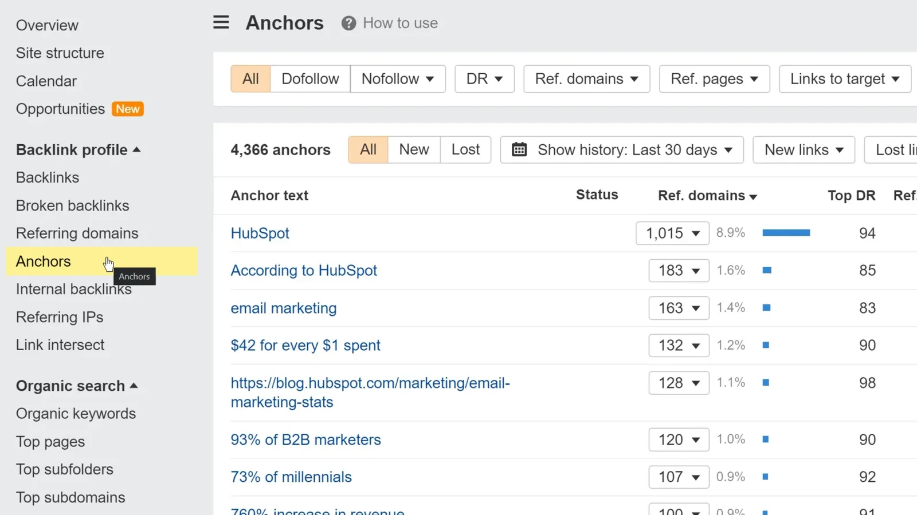Viewport: 917px width, 515px height.
Task: Go to Organic keywords report
Action: click(76, 414)
